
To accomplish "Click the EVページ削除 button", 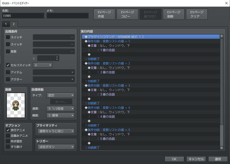I will coord(174,14).
